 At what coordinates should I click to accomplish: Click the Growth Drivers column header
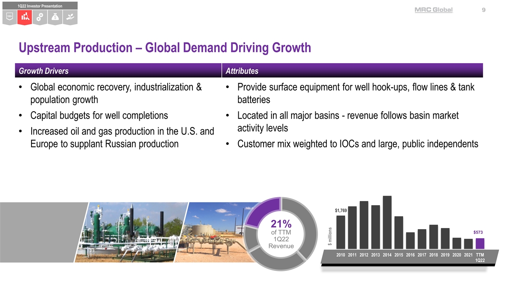[119, 71]
